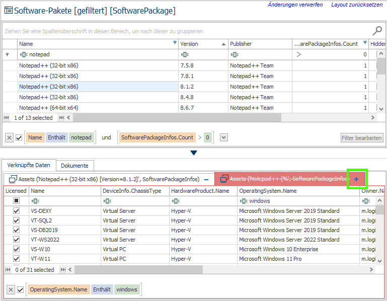The width and height of the screenshot is (387, 301).
Task: Open greater-than operator selector in Count filter row
Action: coord(298,54)
